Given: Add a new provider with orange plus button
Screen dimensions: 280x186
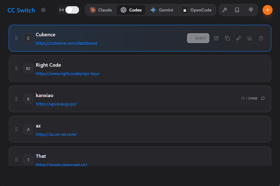Looking at the screenshot, I should pos(267,10).
